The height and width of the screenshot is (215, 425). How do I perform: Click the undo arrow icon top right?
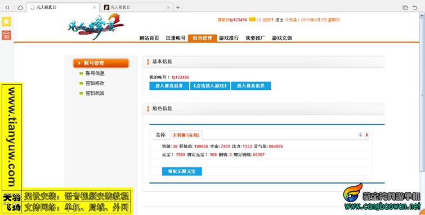[415, 7]
